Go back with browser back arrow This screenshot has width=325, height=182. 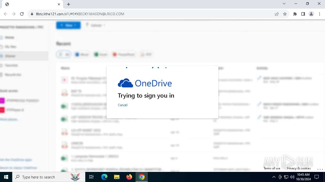pyautogui.click(x=6, y=14)
